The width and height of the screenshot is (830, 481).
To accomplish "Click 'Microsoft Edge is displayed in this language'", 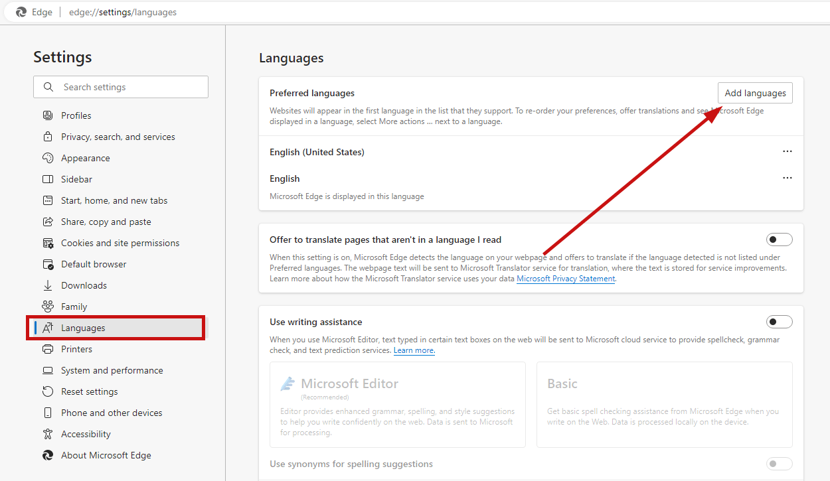I will coord(347,196).
